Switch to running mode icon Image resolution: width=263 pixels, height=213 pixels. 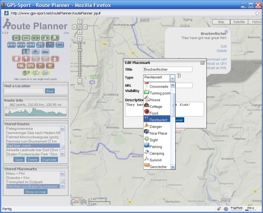(x=26, y=52)
